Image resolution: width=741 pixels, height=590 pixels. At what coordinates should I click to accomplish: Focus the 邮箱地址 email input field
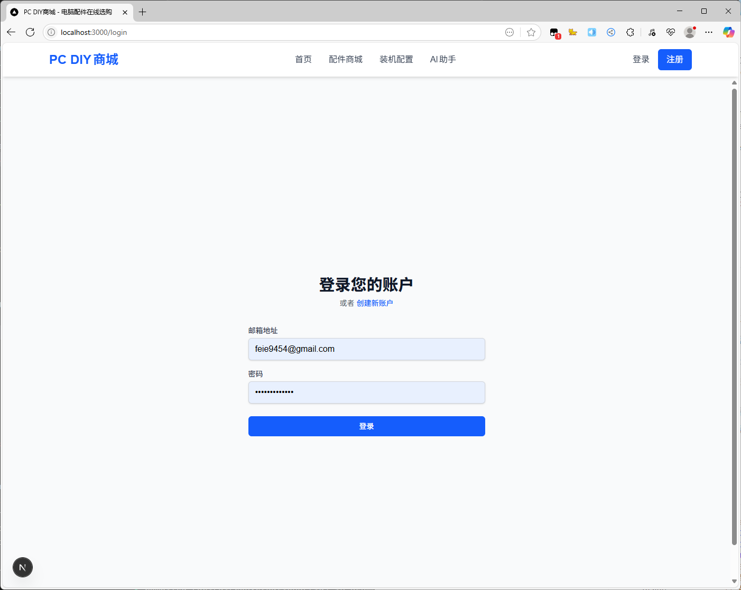click(366, 349)
